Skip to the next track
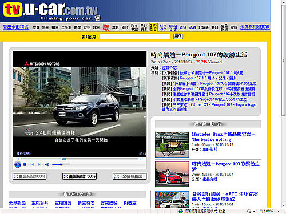This screenshot has height=214, width=286. tap(39, 164)
